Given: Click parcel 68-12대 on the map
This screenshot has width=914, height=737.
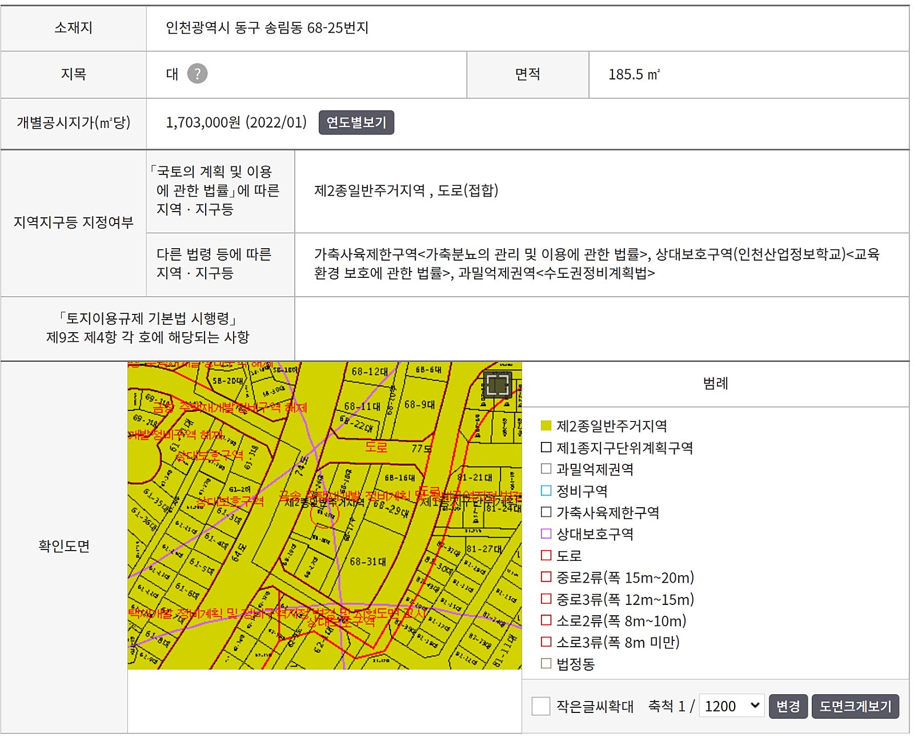Looking at the screenshot, I should (x=370, y=372).
